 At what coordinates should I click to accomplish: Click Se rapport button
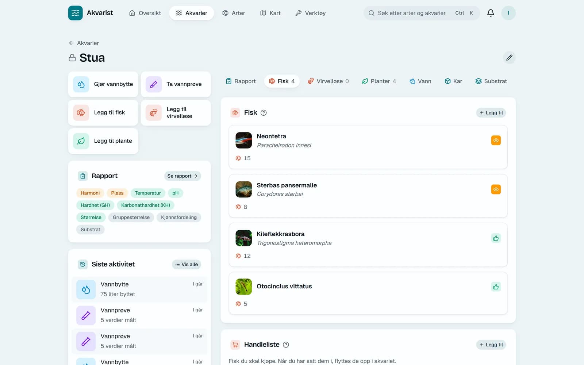point(182,176)
